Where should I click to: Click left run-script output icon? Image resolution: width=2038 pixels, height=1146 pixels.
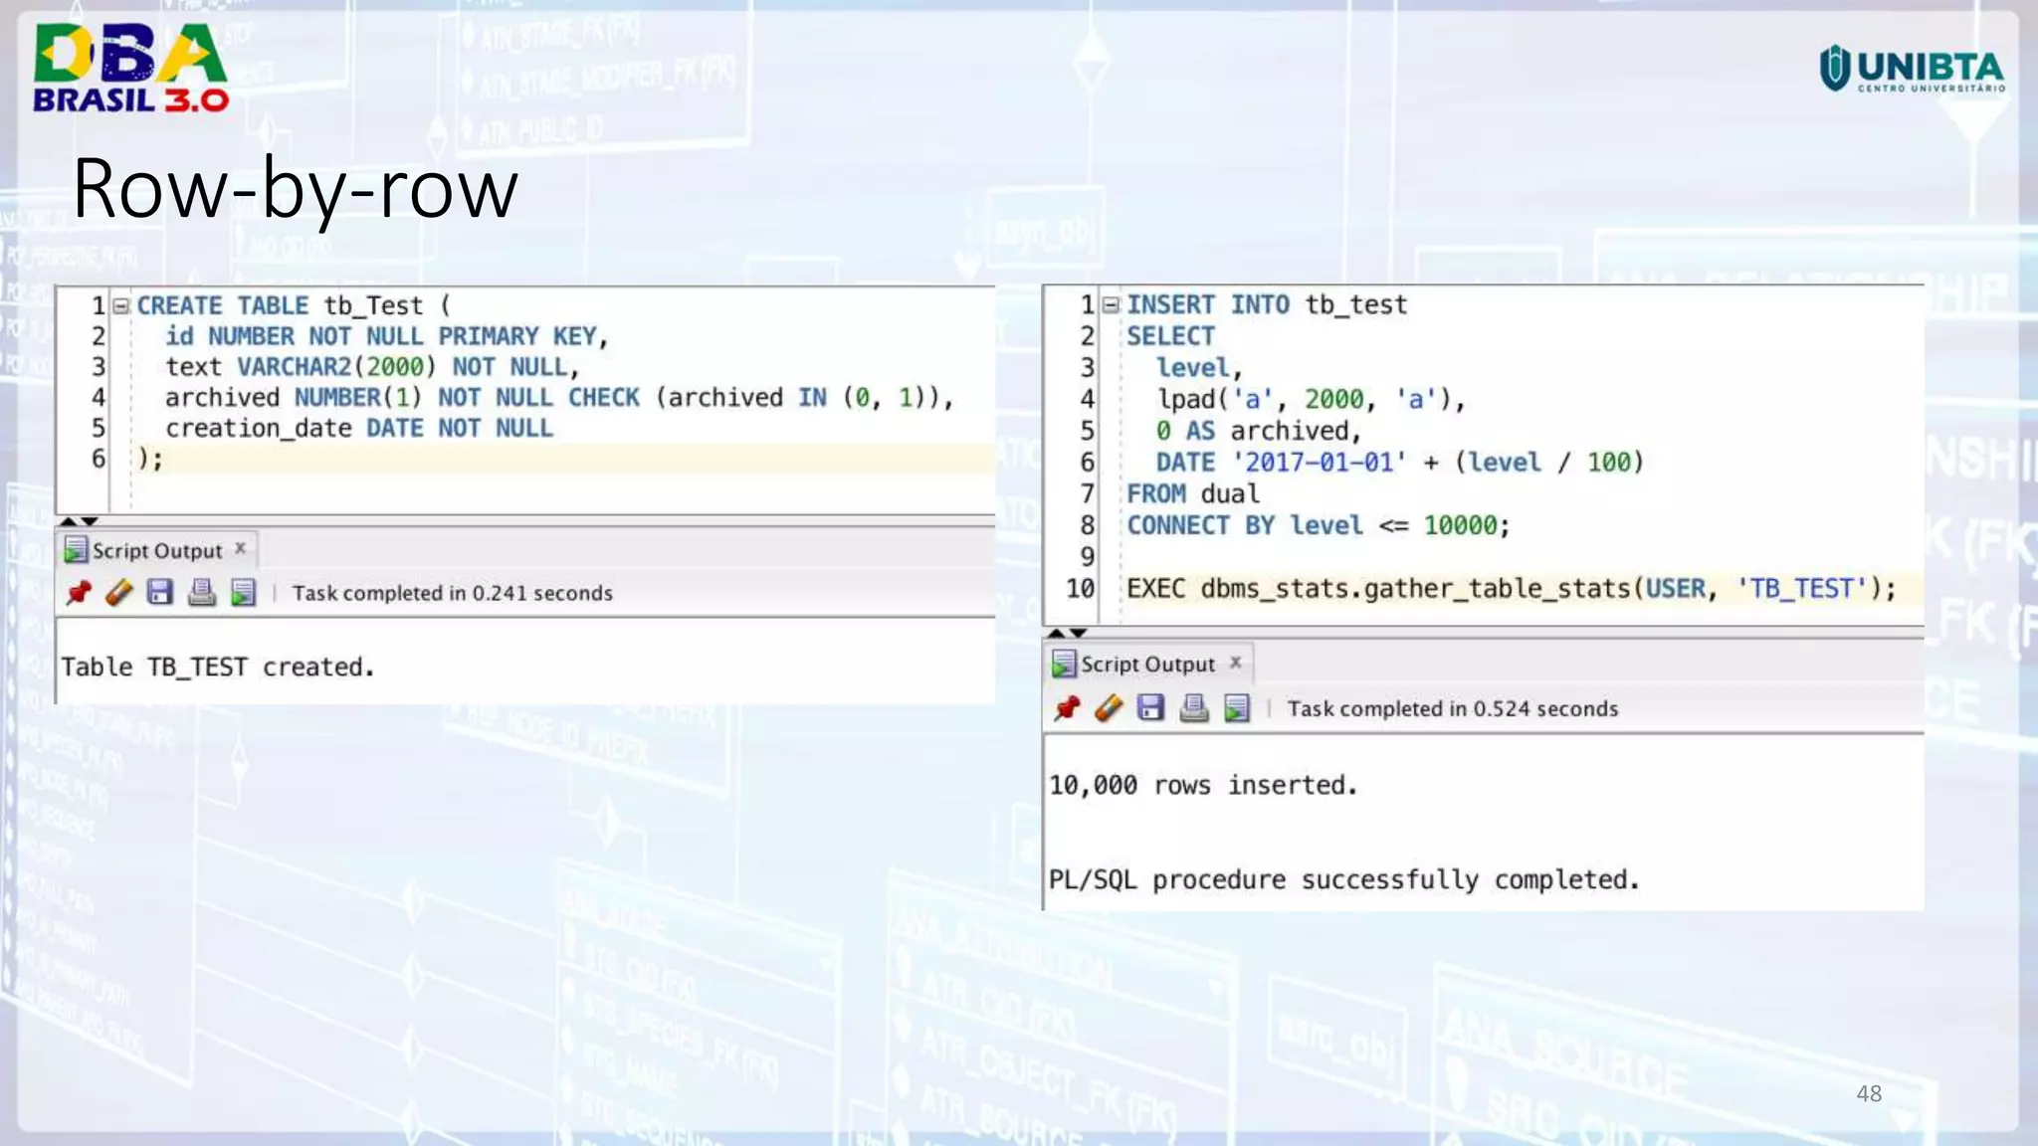(244, 593)
